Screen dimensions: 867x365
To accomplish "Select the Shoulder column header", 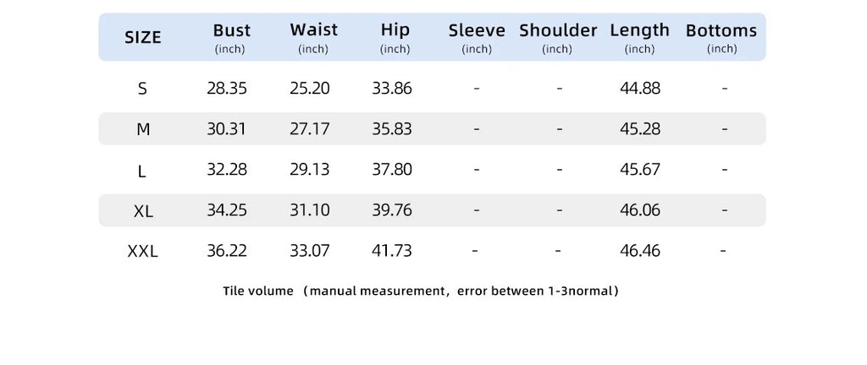I will coord(558,31).
